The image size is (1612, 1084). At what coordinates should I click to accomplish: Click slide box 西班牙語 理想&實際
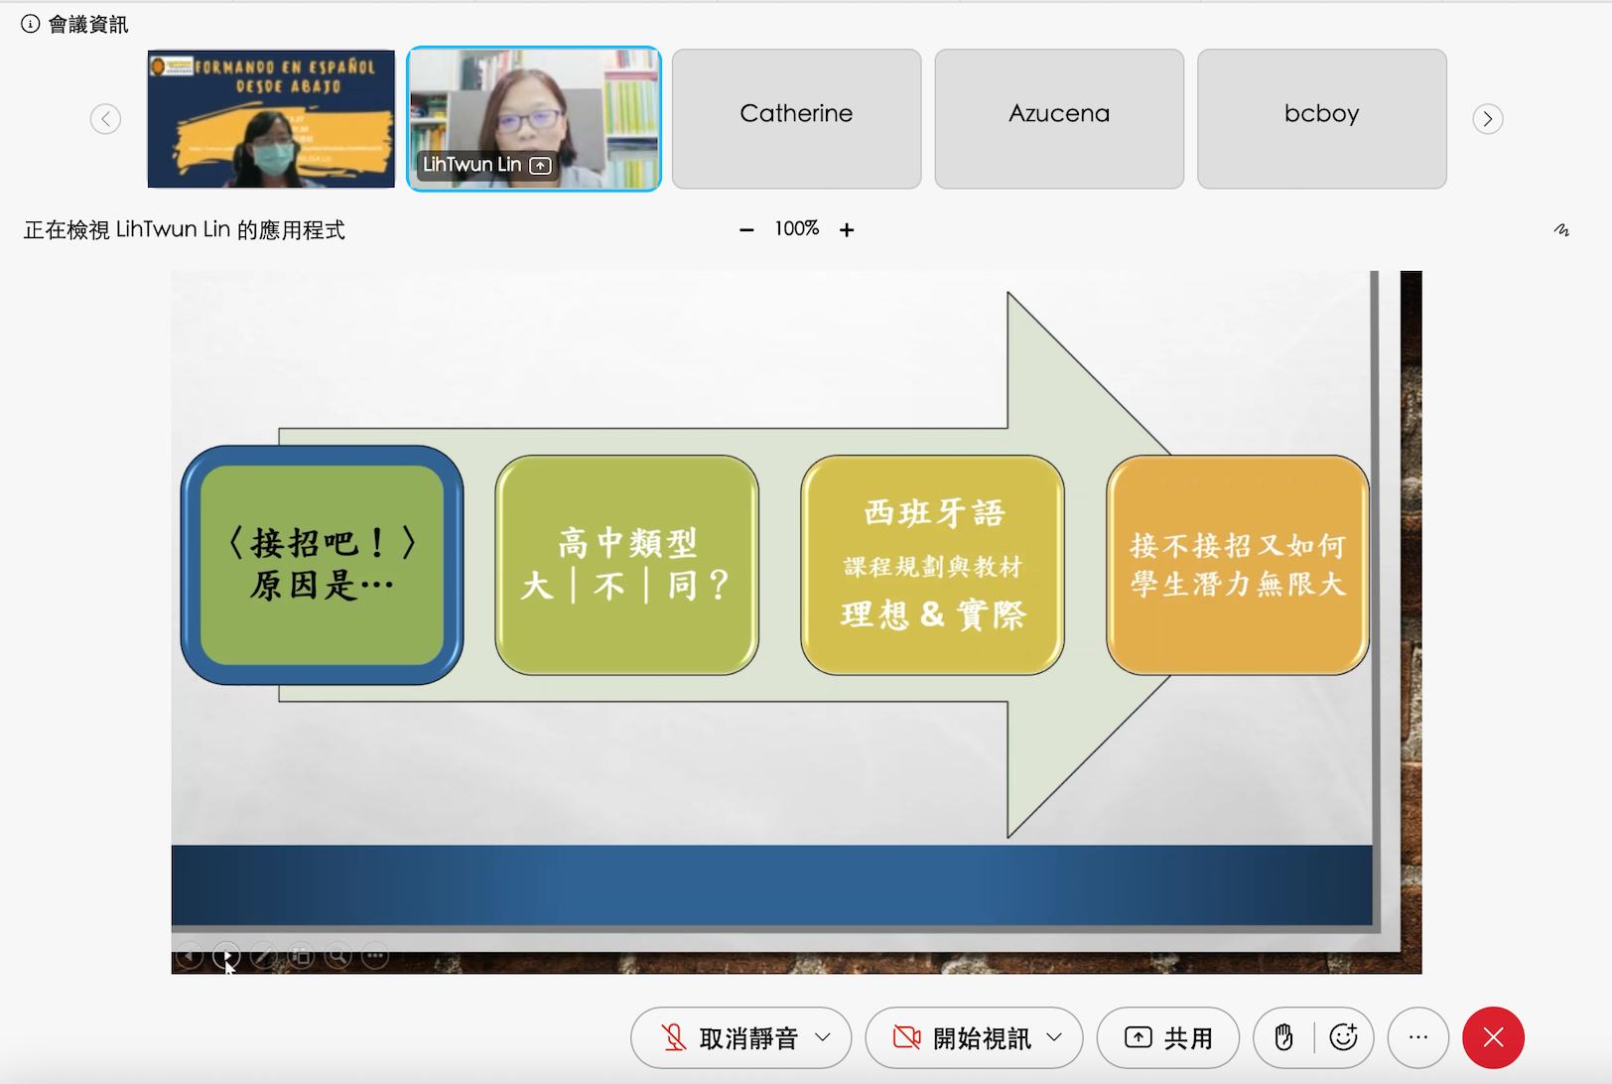(x=932, y=565)
